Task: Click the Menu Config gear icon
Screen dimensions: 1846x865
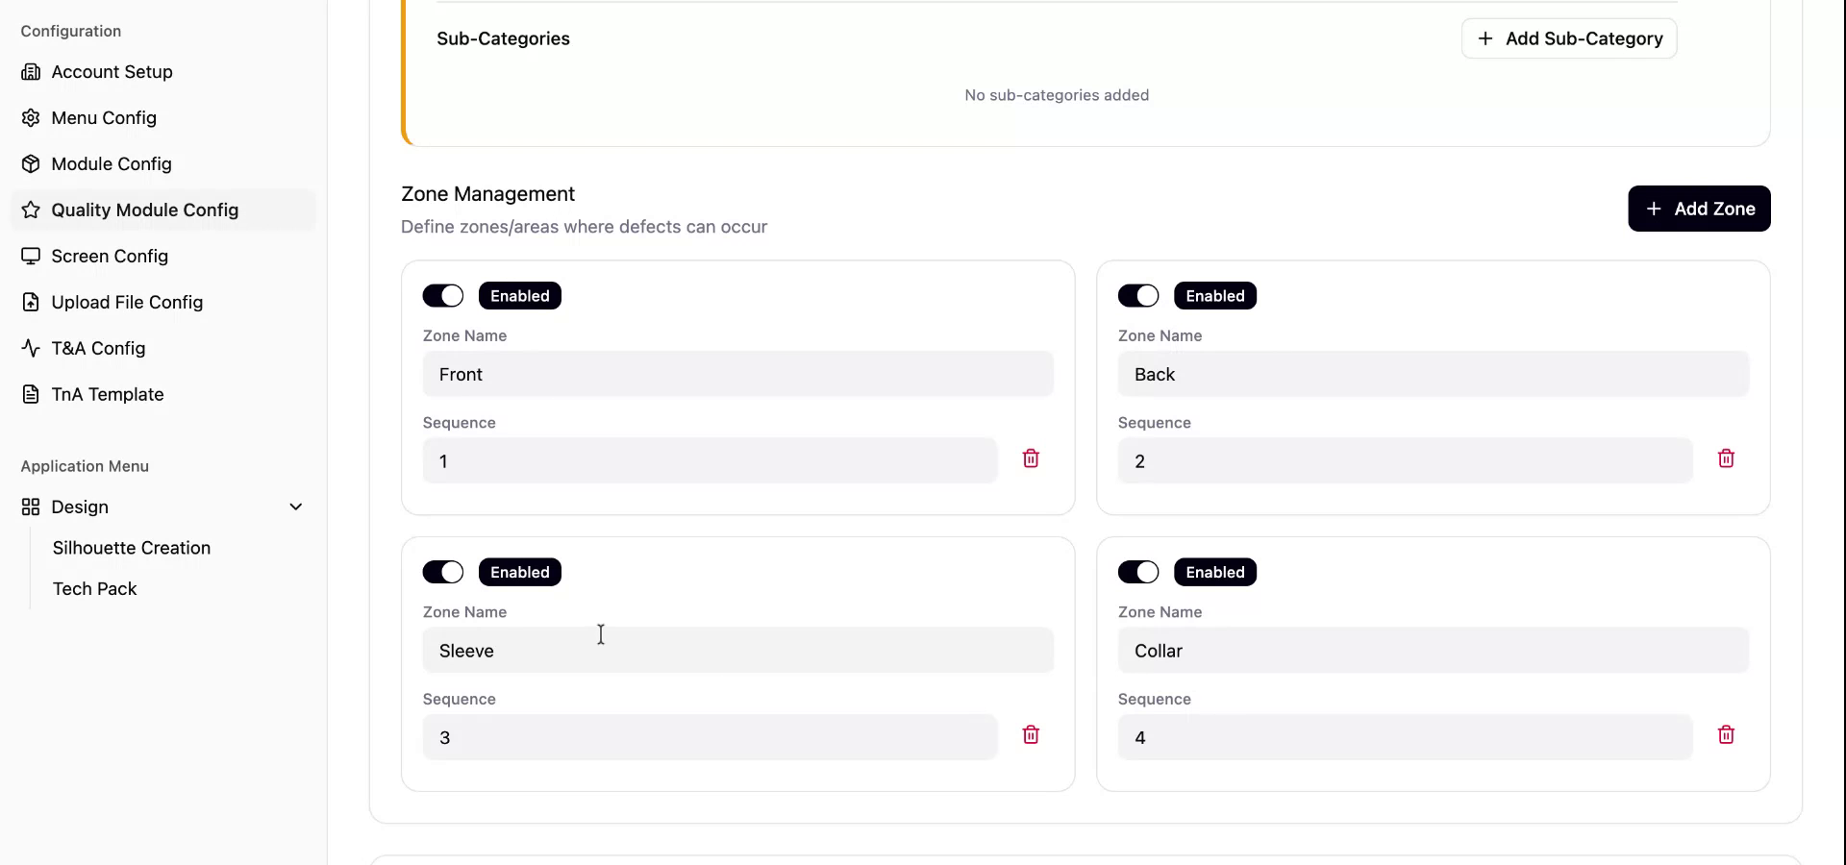Action: click(31, 117)
